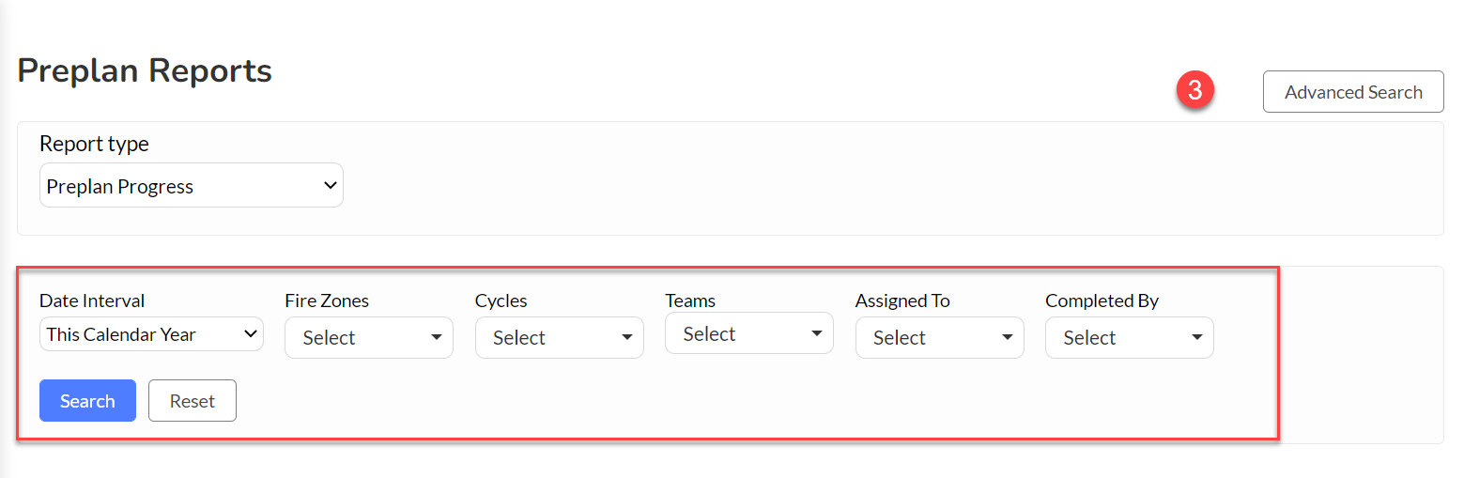Expand the Assigned To Select dropdown
Screen dimensions: 1464x478
pos(940,338)
